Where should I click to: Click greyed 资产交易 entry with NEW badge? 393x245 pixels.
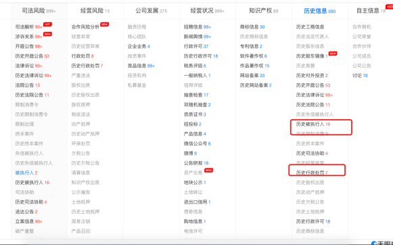(193, 173)
